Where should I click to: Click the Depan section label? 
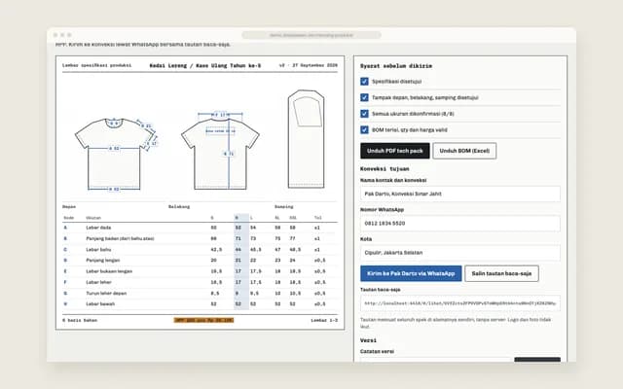coord(69,207)
